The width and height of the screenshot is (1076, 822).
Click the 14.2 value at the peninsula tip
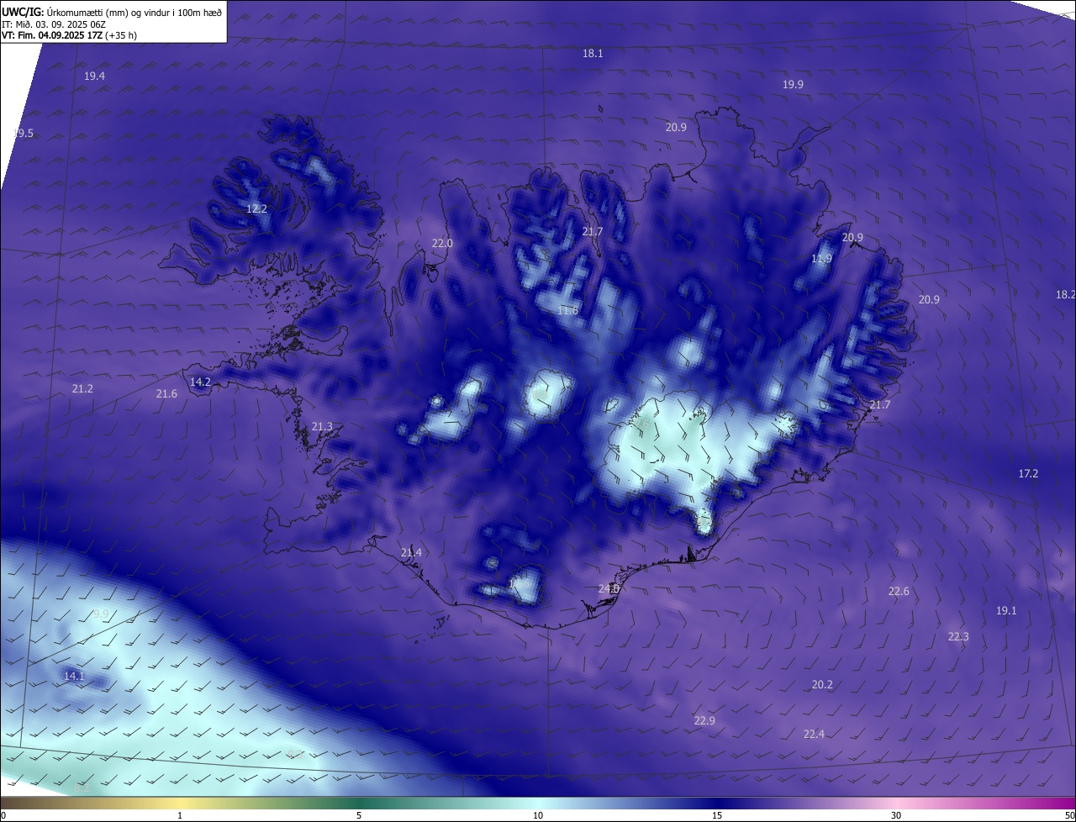pyautogui.click(x=200, y=382)
